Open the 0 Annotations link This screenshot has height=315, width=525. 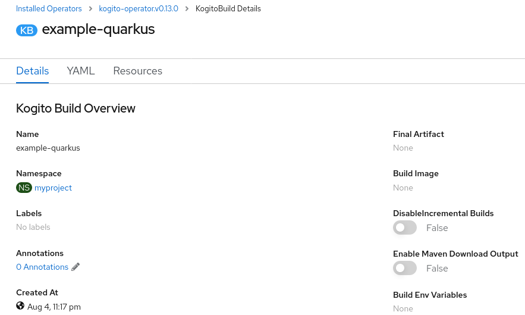pyautogui.click(x=42, y=267)
